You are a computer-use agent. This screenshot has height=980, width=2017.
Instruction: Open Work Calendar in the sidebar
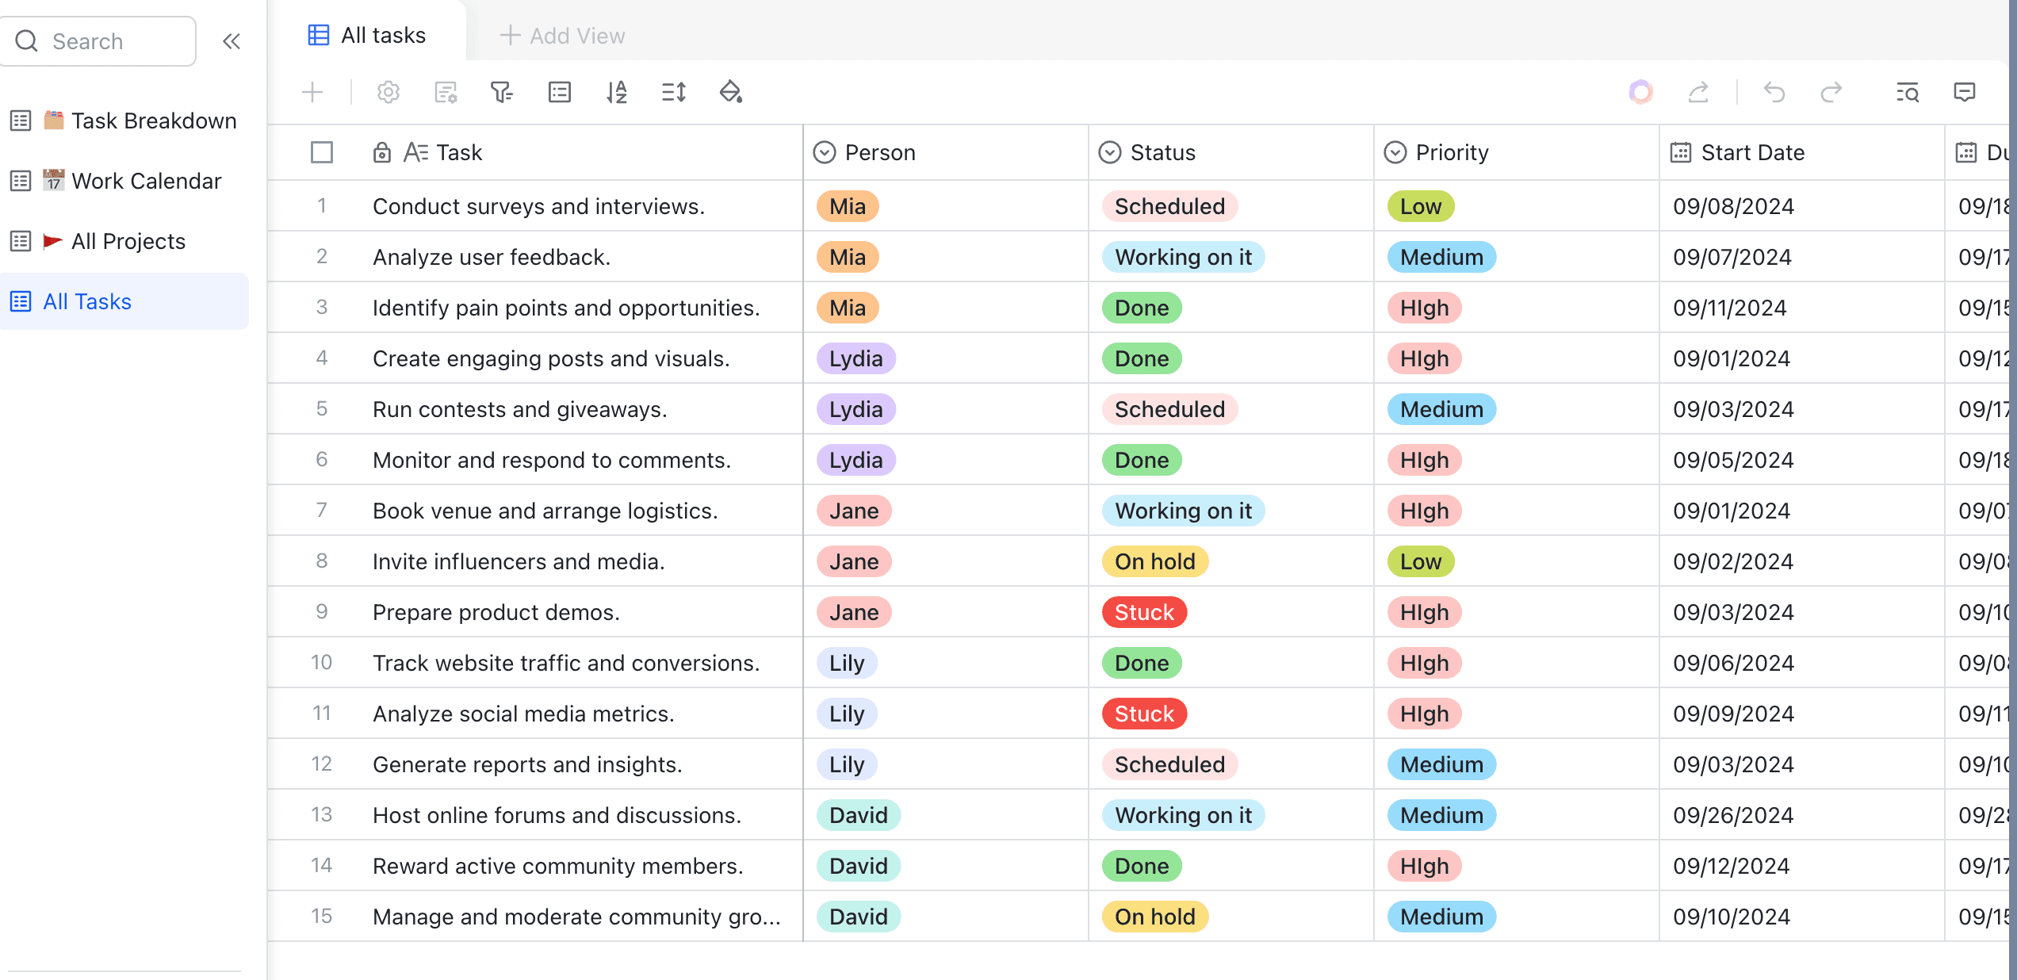(146, 181)
